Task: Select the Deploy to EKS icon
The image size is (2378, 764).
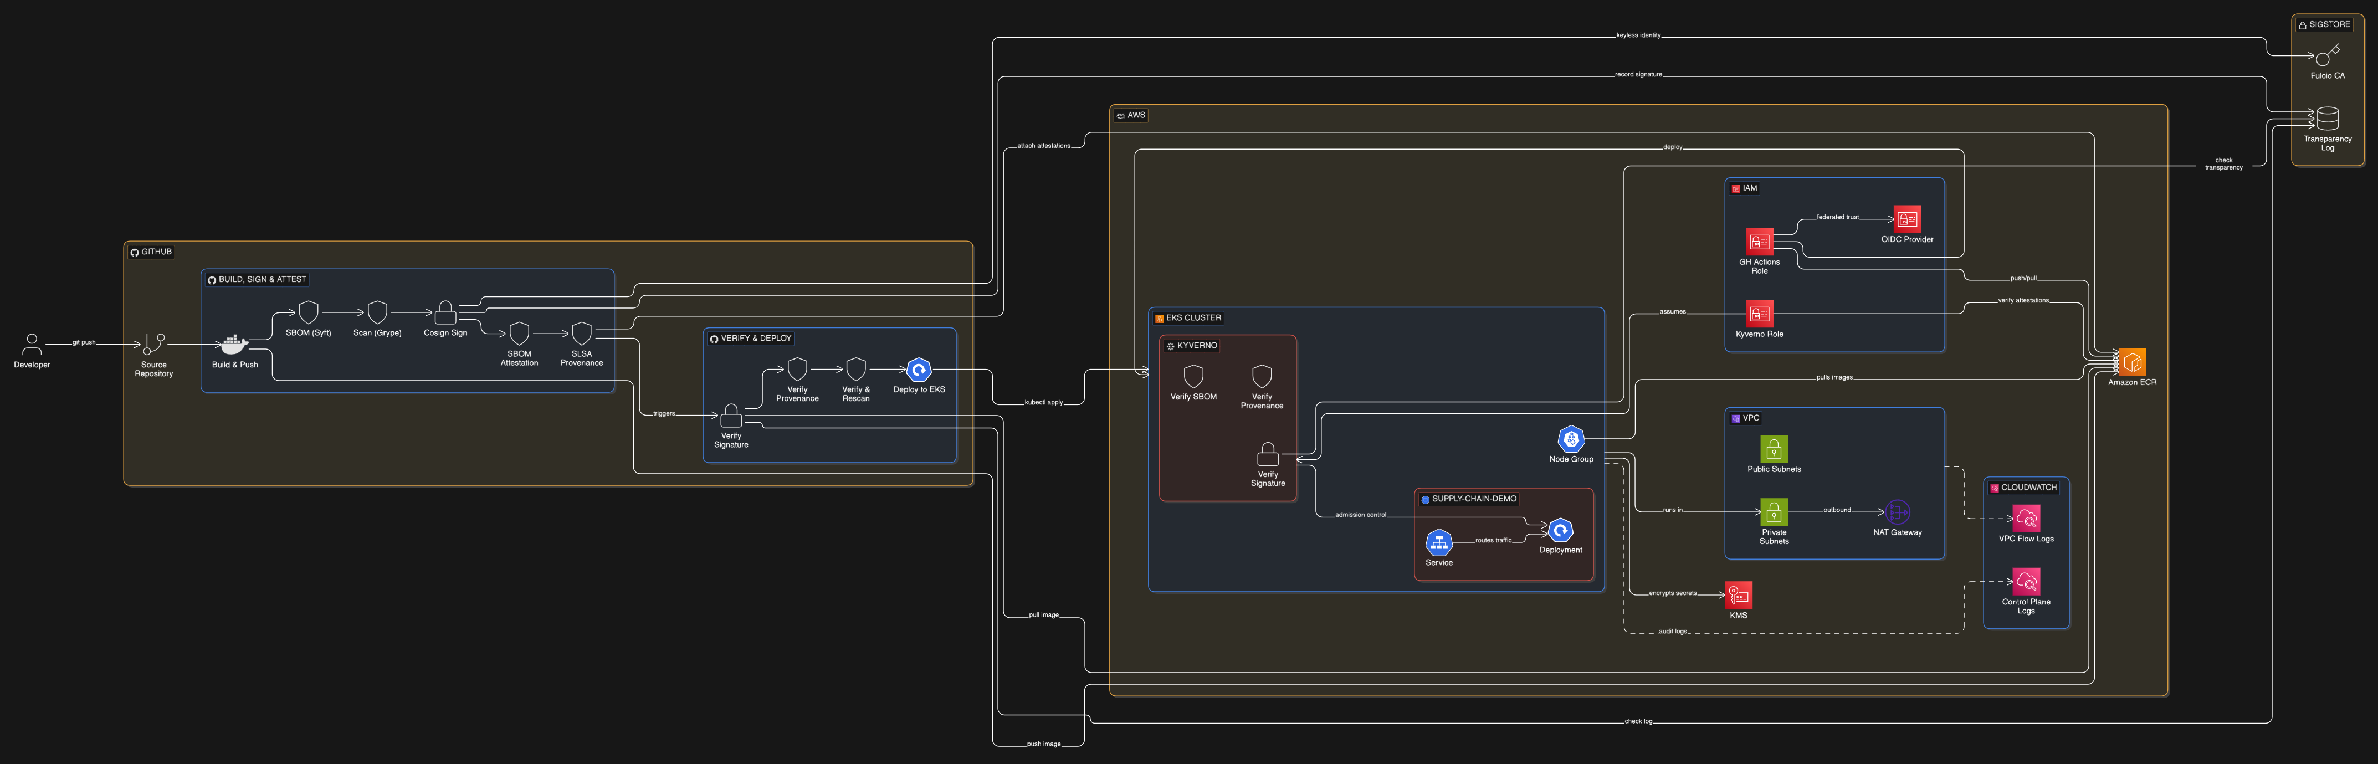Action: (x=919, y=369)
